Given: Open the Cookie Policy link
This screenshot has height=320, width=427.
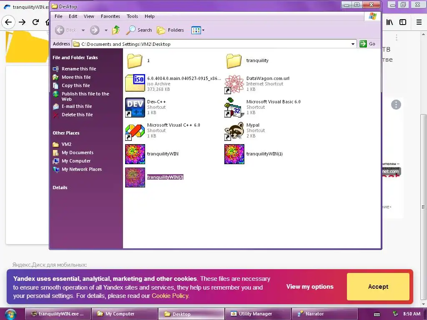Looking at the screenshot, I should (x=170, y=296).
